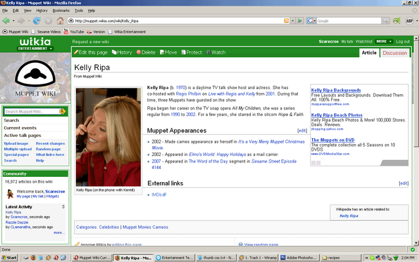419x262 pixels.
Task: Click the Forward arrow button
Action: coord(21,20)
